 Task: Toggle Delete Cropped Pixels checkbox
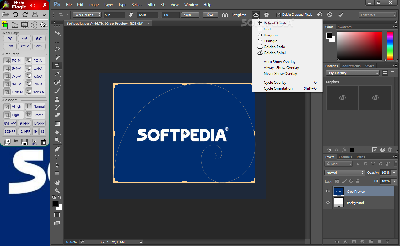[x=278, y=15]
